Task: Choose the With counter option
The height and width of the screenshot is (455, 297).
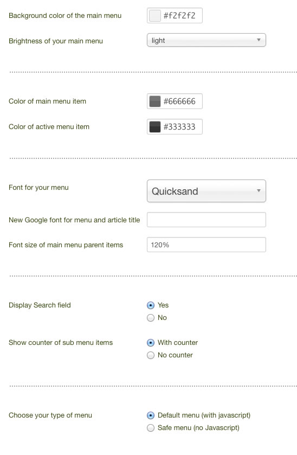Action: pyautogui.click(x=151, y=343)
